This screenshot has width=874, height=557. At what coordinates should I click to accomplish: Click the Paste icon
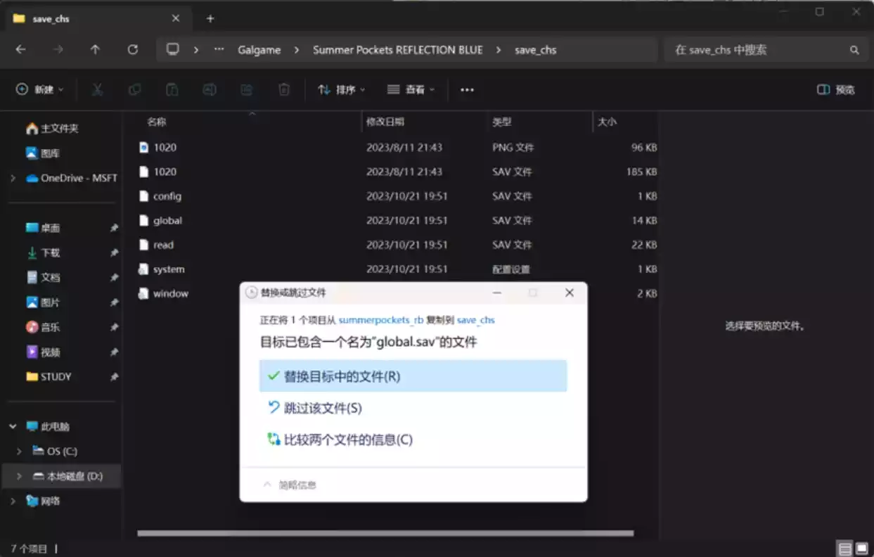pyautogui.click(x=172, y=89)
